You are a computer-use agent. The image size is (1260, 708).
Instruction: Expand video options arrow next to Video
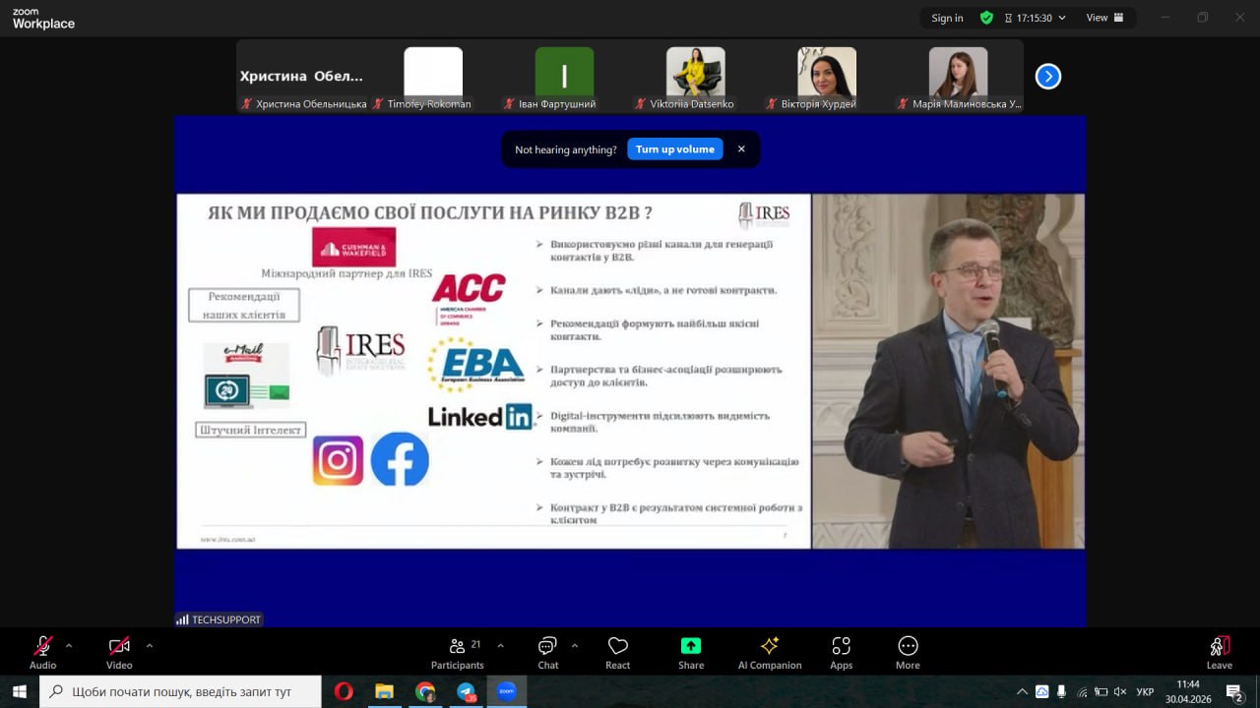click(x=150, y=646)
